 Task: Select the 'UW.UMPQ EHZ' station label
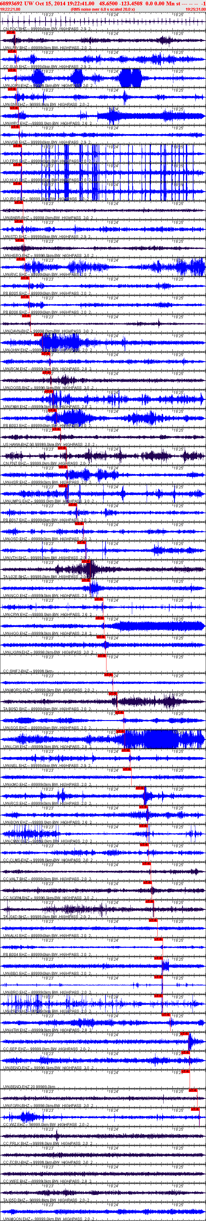pos(16,502)
